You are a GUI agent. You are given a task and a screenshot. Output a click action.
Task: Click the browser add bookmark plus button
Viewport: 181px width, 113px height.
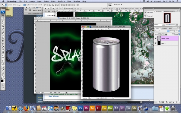pyautogui.click(x=53, y=8)
